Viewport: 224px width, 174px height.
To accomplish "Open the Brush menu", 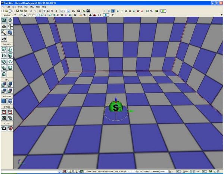I will pos(20,7).
